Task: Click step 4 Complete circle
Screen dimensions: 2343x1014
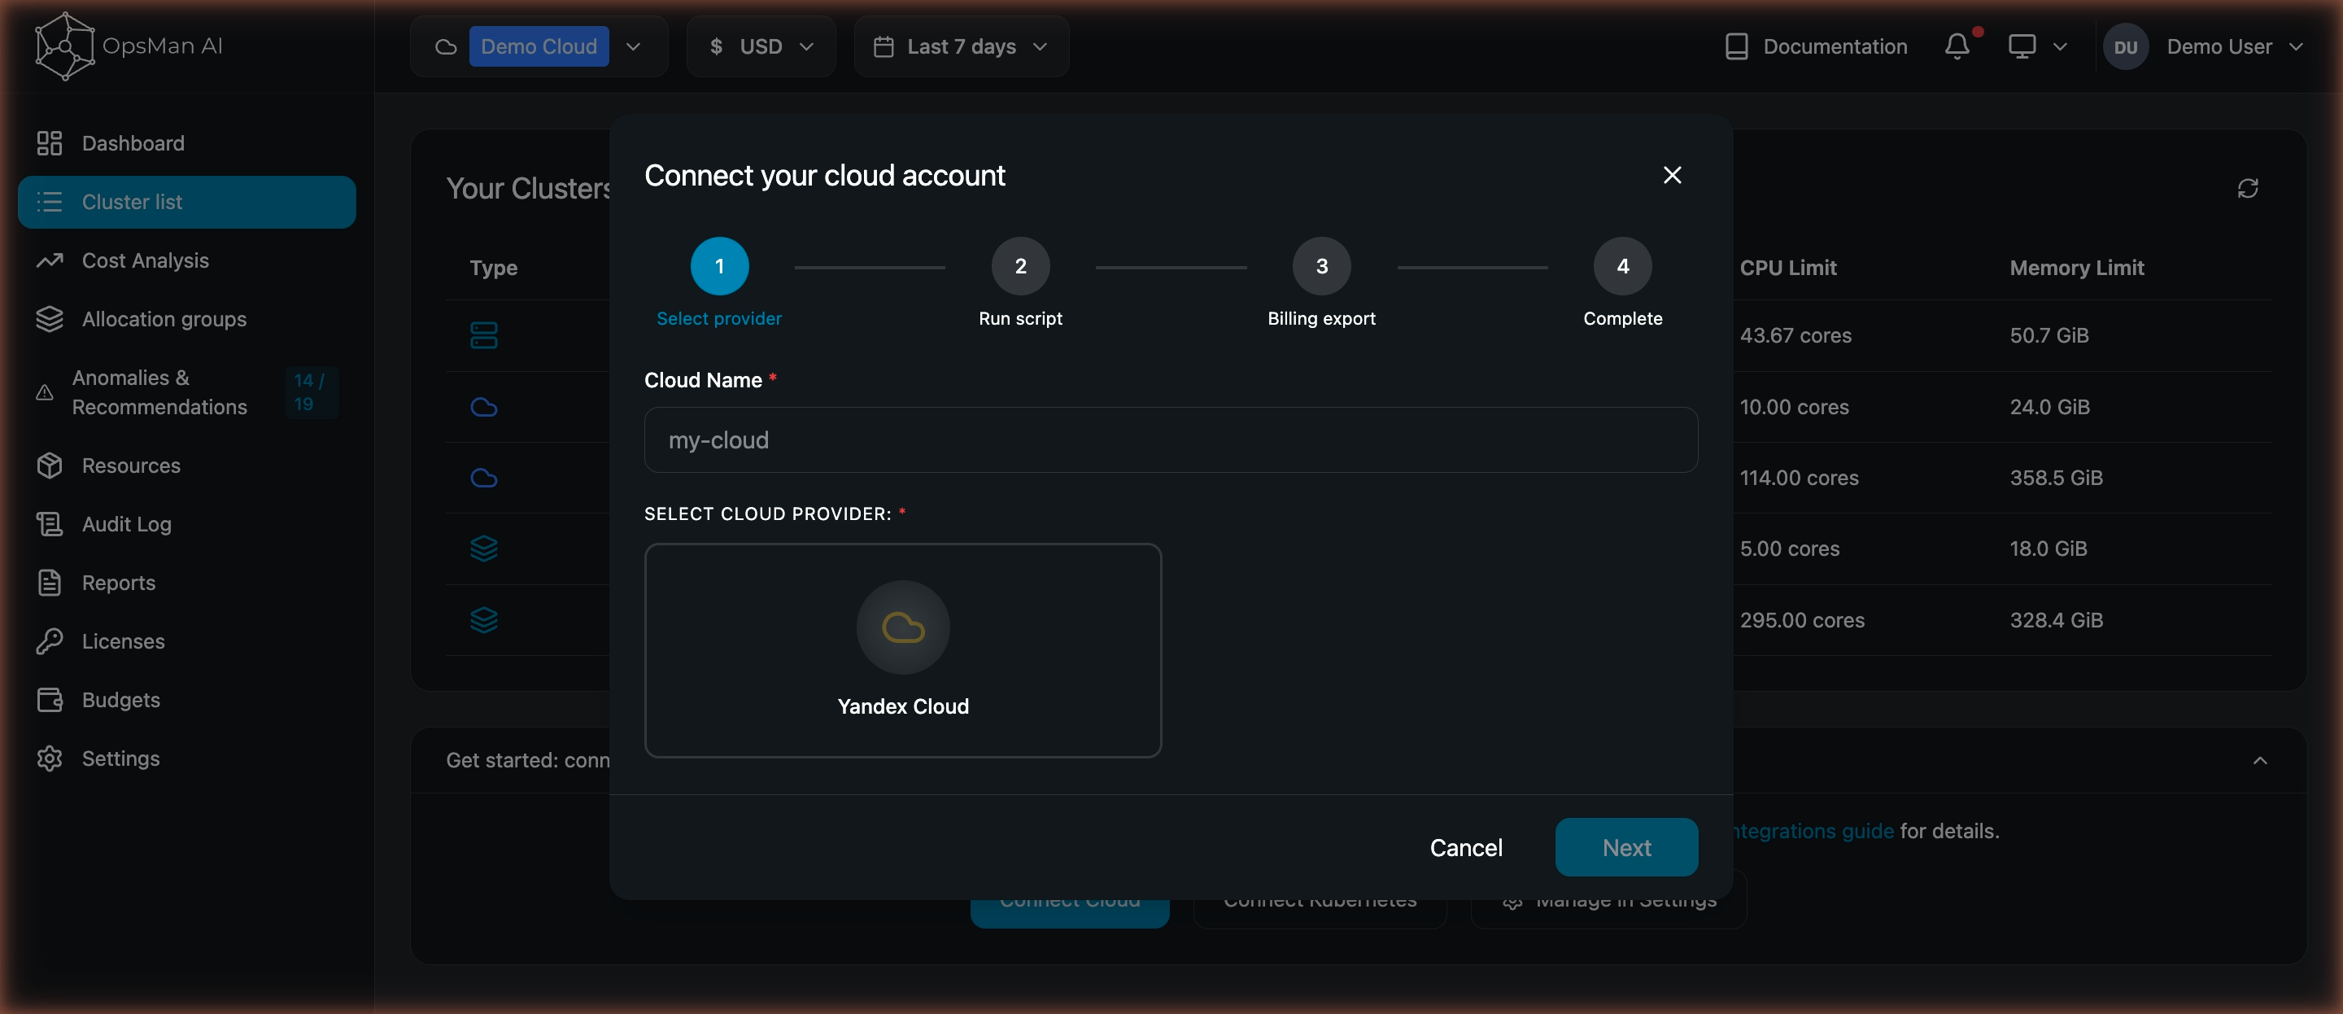Action: [x=1623, y=266]
